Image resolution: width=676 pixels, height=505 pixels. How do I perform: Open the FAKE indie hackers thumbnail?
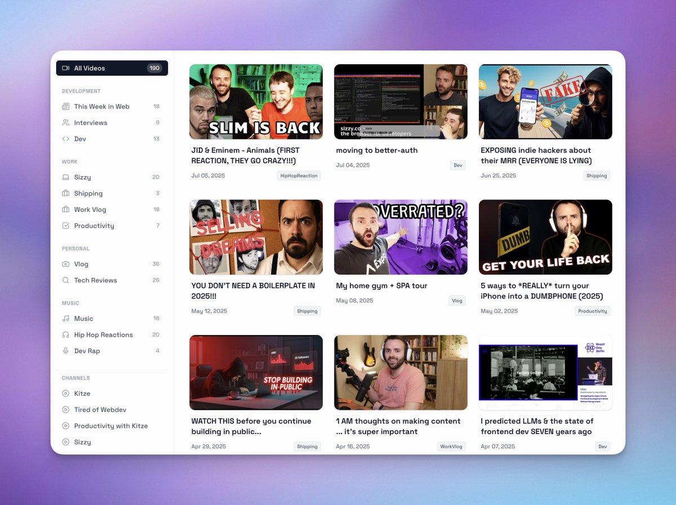[545, 102]
